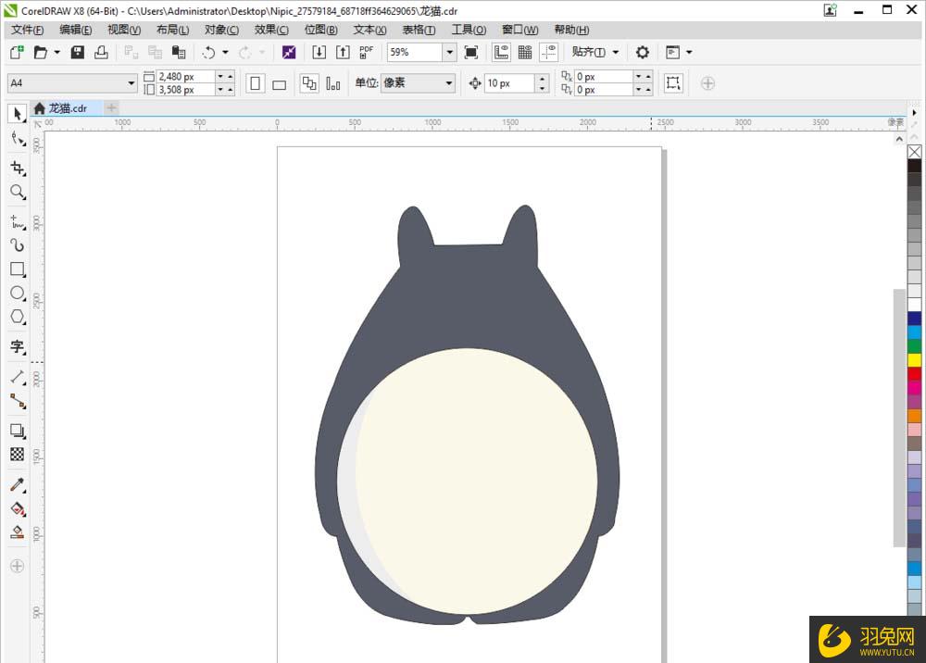The width and height of the screenshot is (926, 663).
Task: Click Quick customize toolbox plus button
Action: tap(17, 566)
